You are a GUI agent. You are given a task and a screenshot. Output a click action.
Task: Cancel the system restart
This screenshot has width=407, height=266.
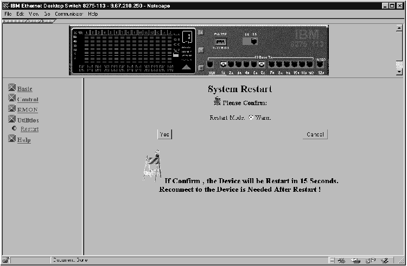[x=315, y=134]
